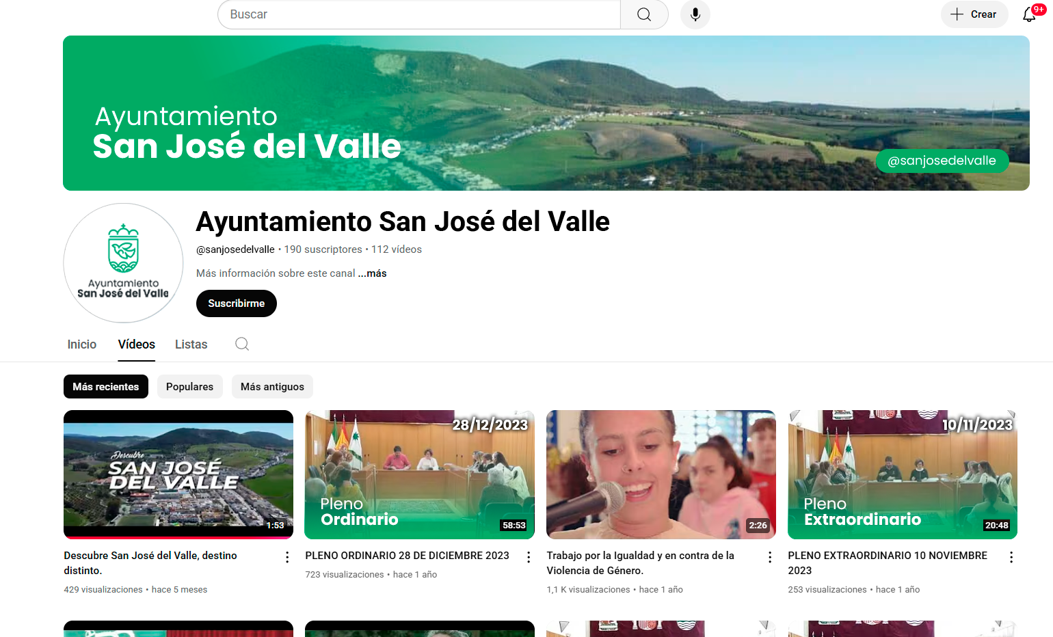1053x637 pixels.
Task: Open the notifications bell
Action: (1030, 14)
